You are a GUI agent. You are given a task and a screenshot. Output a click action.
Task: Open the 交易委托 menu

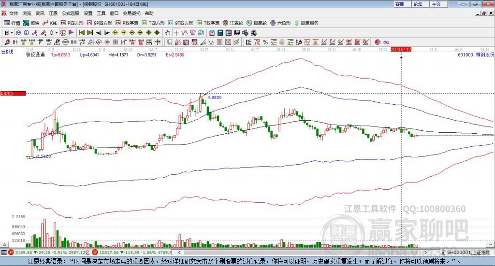(x=131, y=13)
